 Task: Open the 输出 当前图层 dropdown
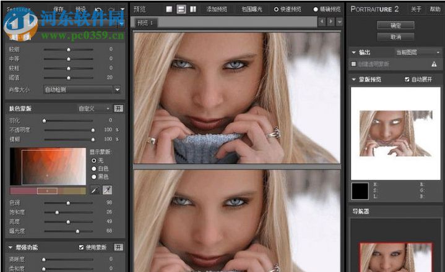click(x=418, y=53)
